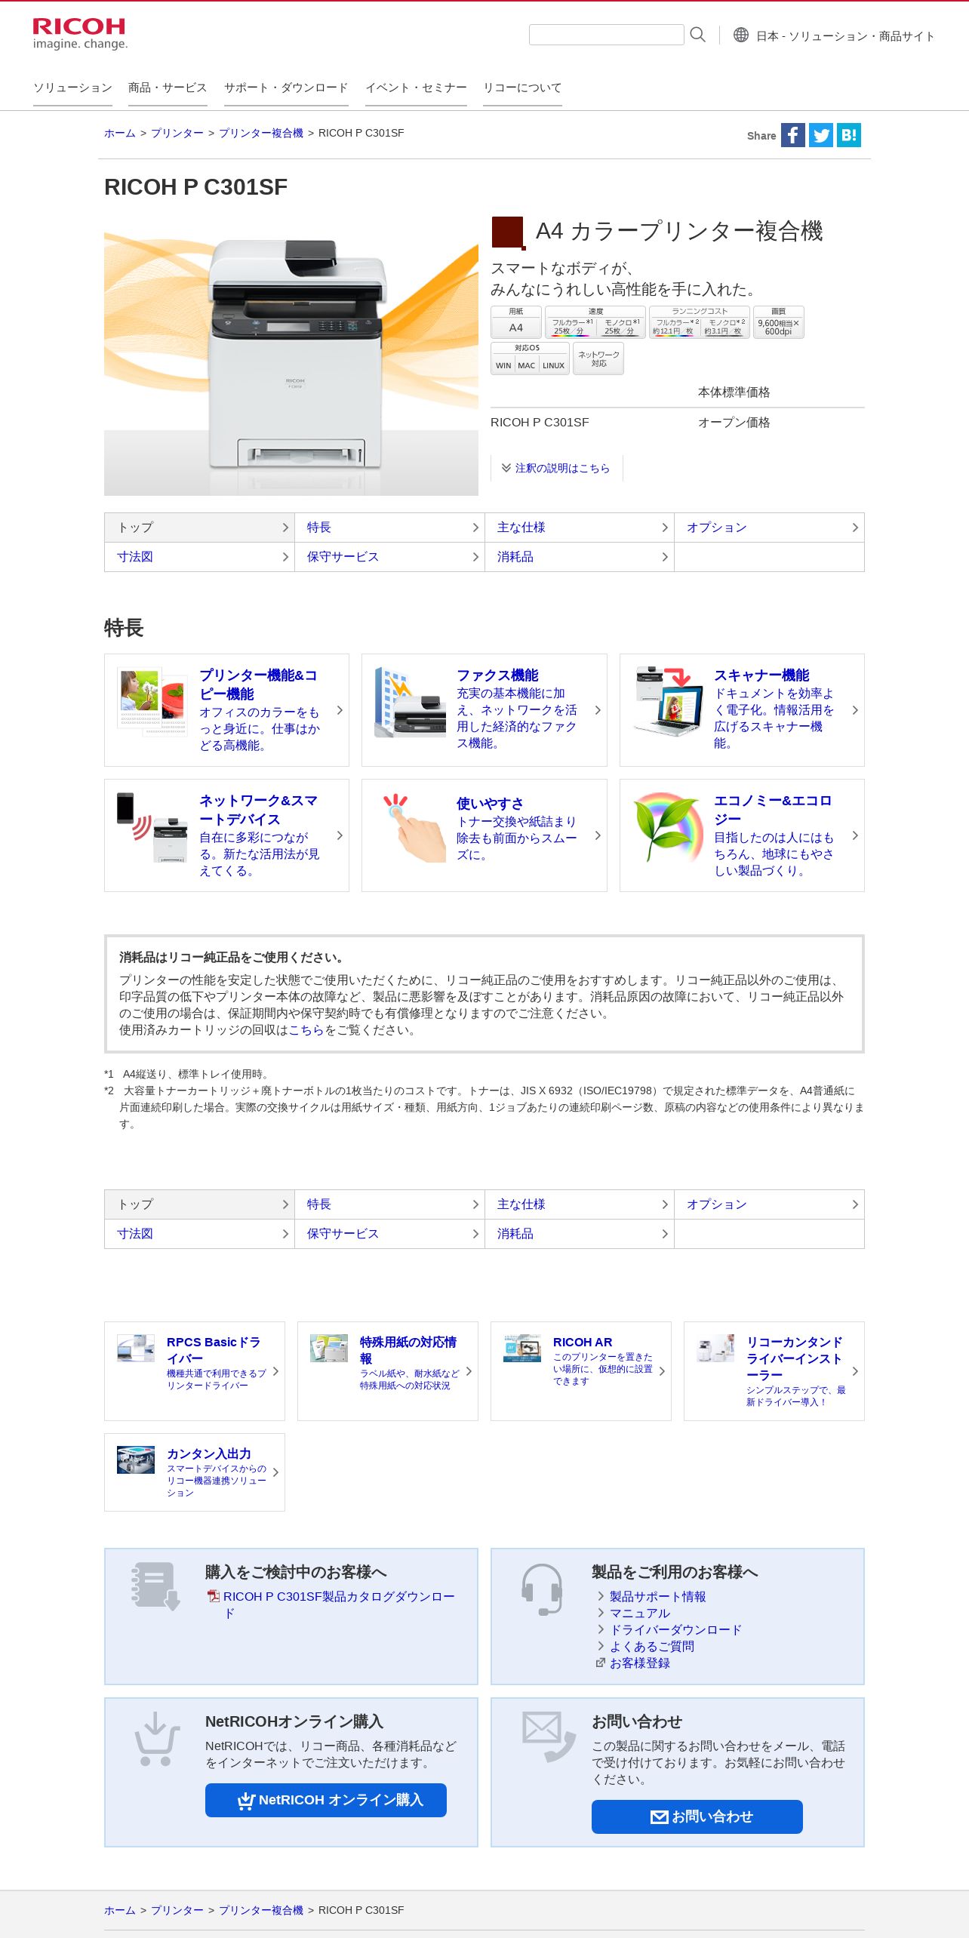
Task: Click chevron on RICOH AR card
Action: point(662,1371)
